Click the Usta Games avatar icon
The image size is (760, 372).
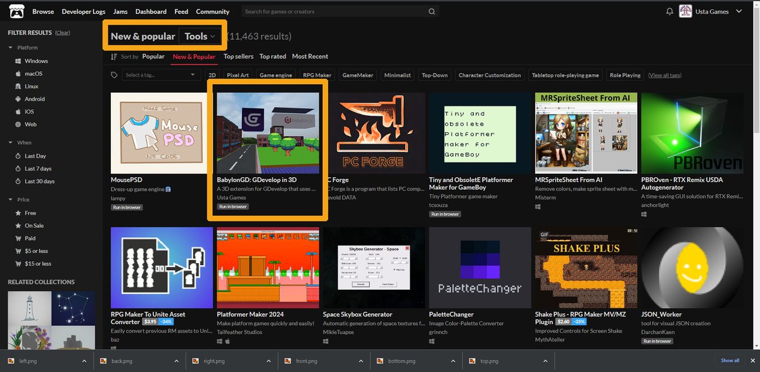click(685, 11)
